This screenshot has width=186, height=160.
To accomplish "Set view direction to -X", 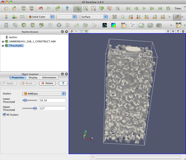I will 138,17.
